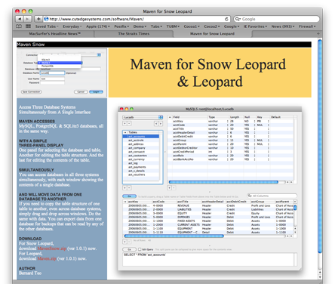Add a field with plus below field list

coord(169,188)
